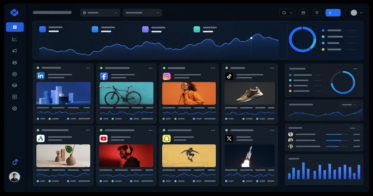Open the dashboard grid view in sidebar
This screenshot has height=196, width=373.
tap(15, 27)
